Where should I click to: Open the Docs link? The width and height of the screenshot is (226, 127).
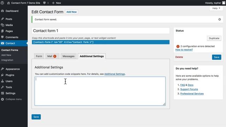(x=190, y=85)
